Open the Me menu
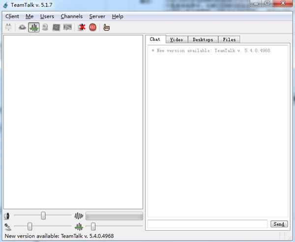The width and height of the screenshot is (295, 242). pyautogui.click(x=29, y=16)
